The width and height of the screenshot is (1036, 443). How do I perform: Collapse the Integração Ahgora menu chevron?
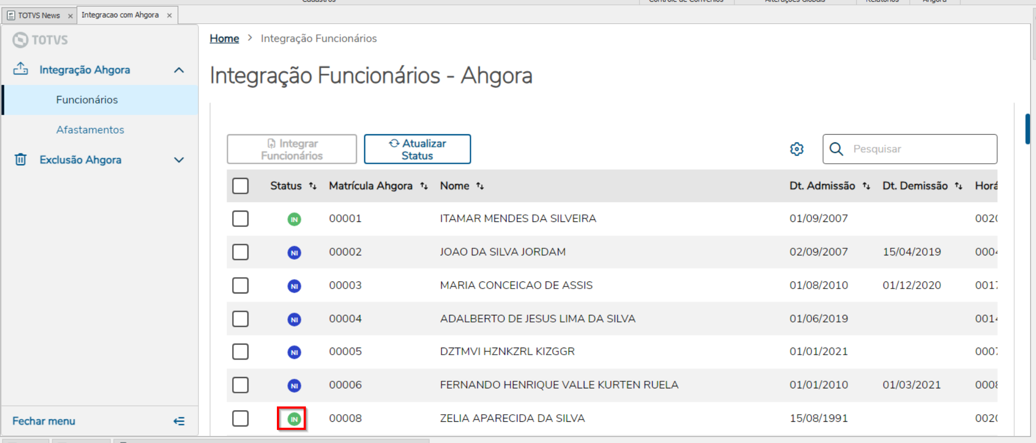(179, 70)
